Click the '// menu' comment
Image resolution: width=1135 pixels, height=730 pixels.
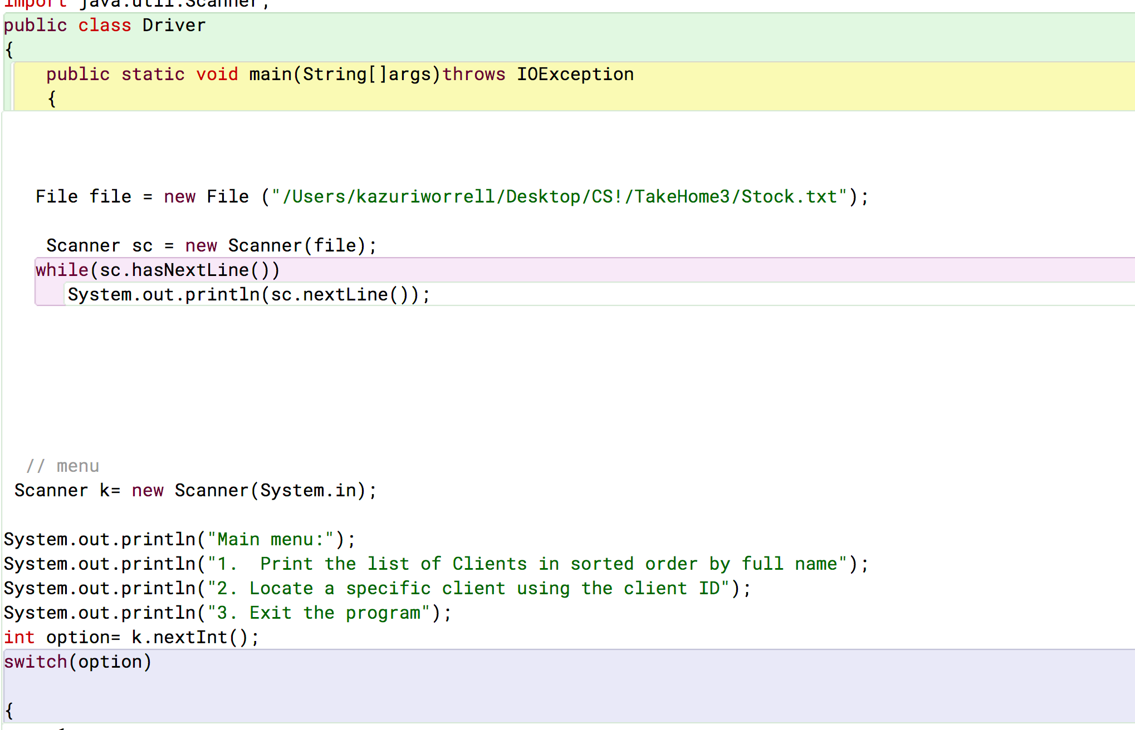(x=62, y=466)
